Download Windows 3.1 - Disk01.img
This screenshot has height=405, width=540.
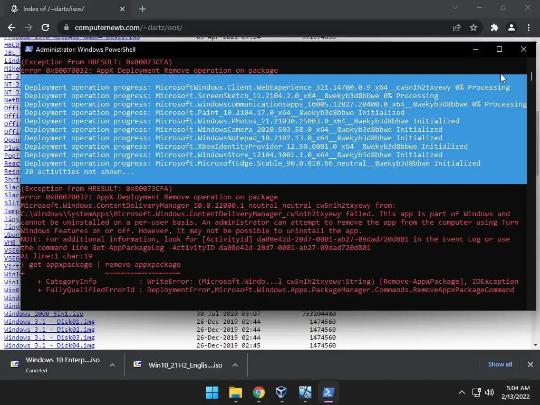49,322
